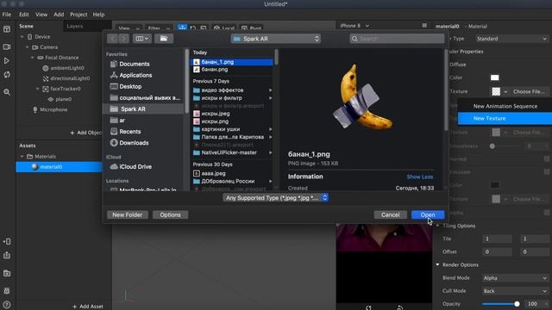Click the refresh icon in left toolbar
Screen dimensions: 552x310
[7, 75]
